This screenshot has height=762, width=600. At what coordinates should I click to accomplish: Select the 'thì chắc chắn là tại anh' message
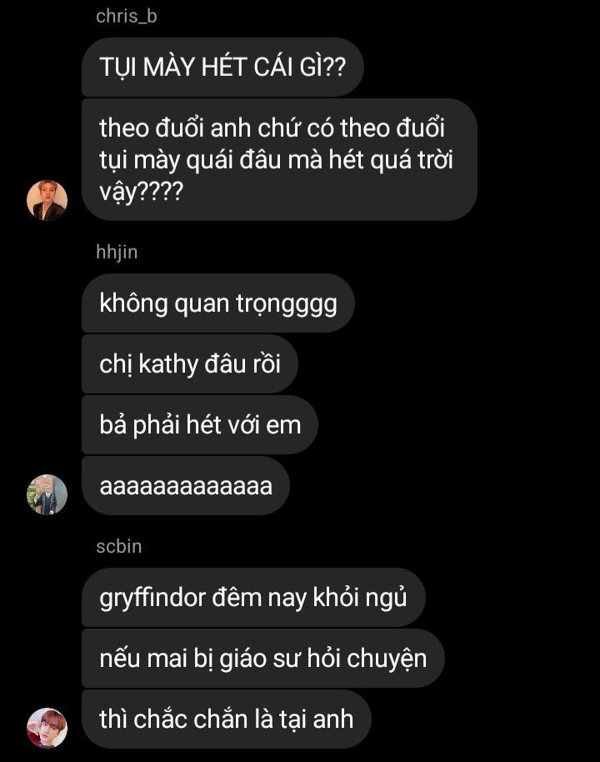pos(226,719)
